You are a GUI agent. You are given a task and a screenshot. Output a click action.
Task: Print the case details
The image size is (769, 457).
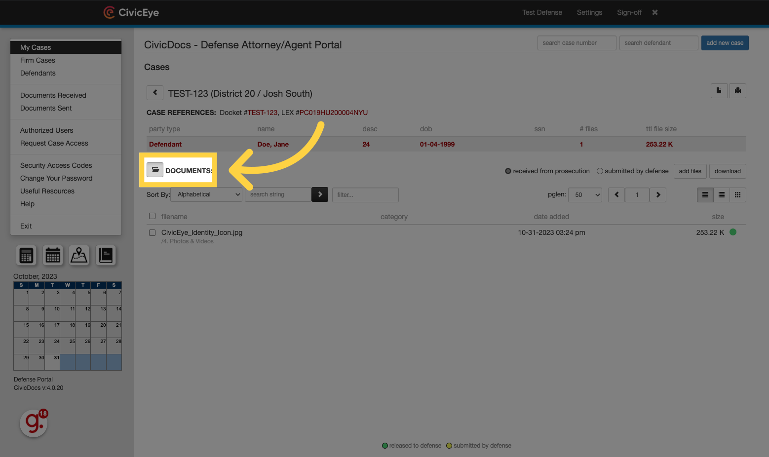click(x=738, y=91)
